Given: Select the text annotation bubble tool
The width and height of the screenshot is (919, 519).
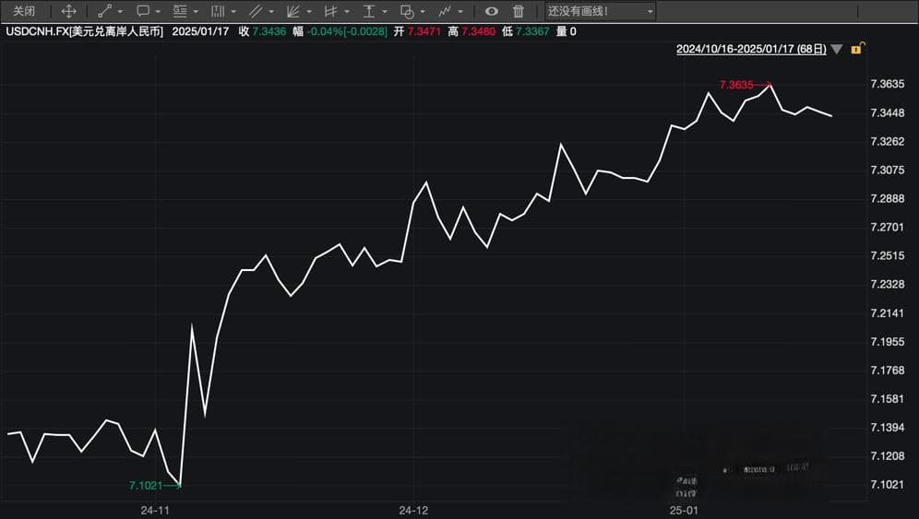Looking at the screenshot, I should pos(143,11).
